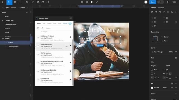Edit the fill opacity 100% field
The height and width of the screenshot is (100, 179).
[165, 88]
